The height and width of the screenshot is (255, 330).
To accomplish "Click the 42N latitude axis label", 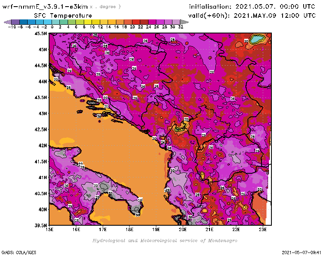I will (x=42, y=145).
